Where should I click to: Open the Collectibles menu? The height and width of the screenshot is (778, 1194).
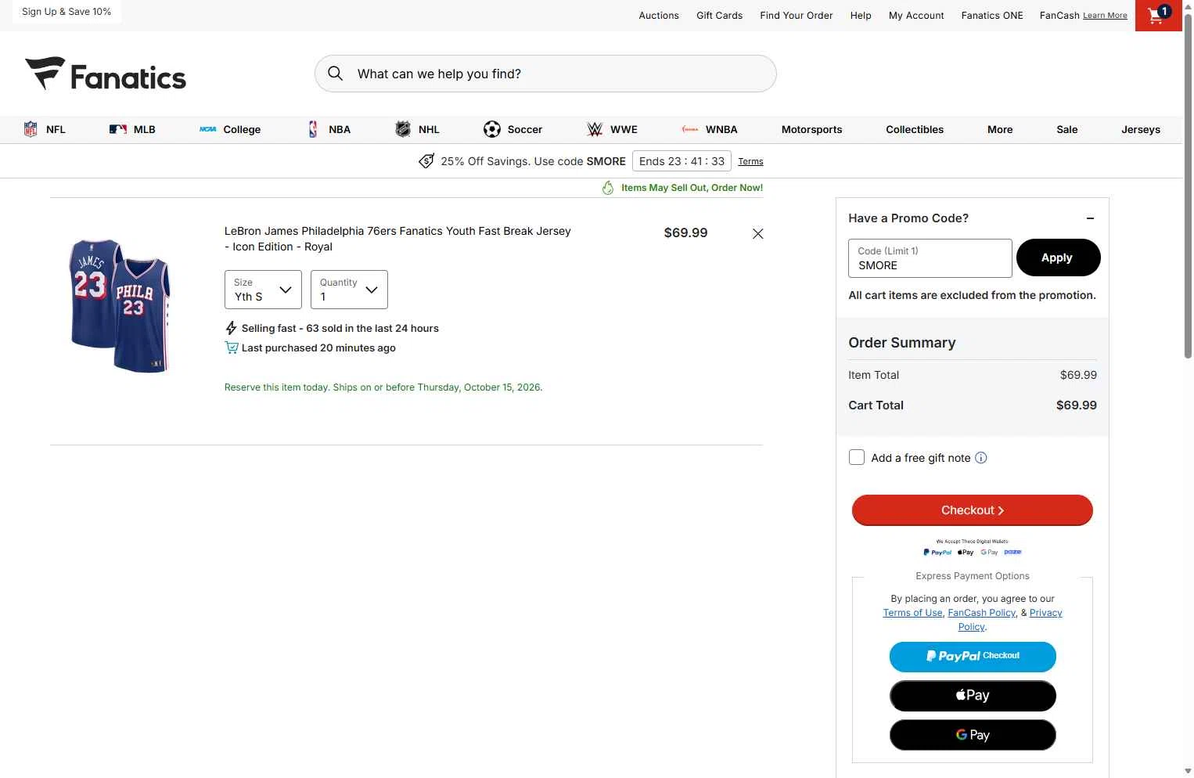[915, 129]
